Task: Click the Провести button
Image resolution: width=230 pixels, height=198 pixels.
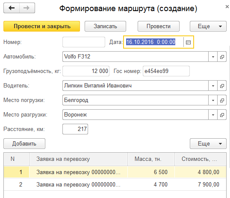Action: point(159,26)
